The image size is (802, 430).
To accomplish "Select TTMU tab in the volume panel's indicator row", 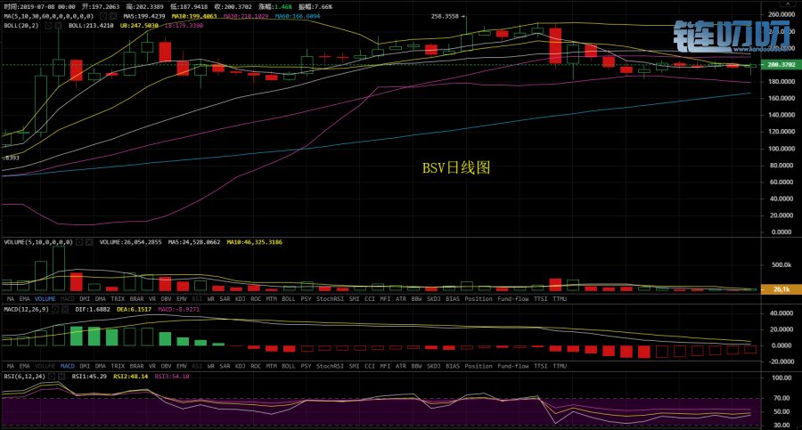I will 560,299.
